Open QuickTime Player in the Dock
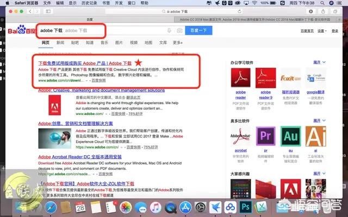The height and width of the screenshot is (217, 348). coord(170,208)
